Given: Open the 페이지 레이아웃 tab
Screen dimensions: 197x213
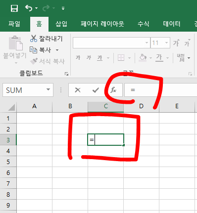Looking at the screenshot, I should [102, 24].
